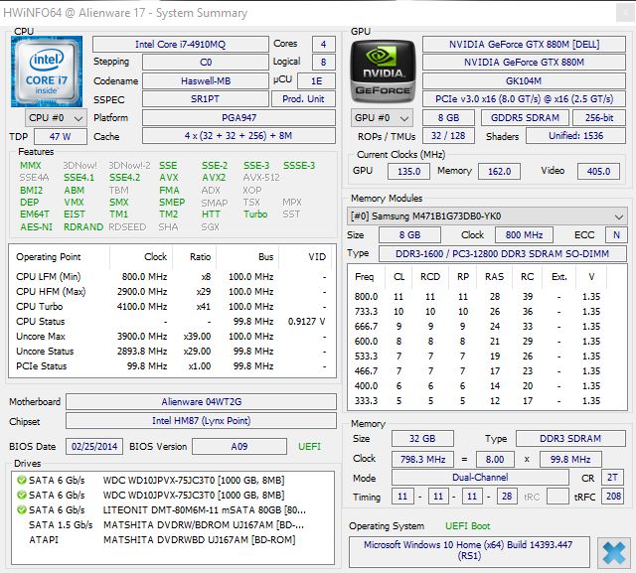Click the Unified: 1536 shaders value
This screenshot has width=636, height=573.
click(575, 136)
